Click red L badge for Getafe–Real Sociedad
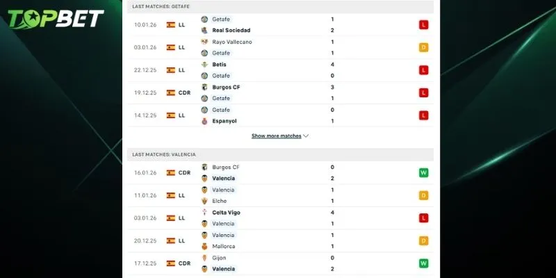556x278 pixels. point(423,24)
